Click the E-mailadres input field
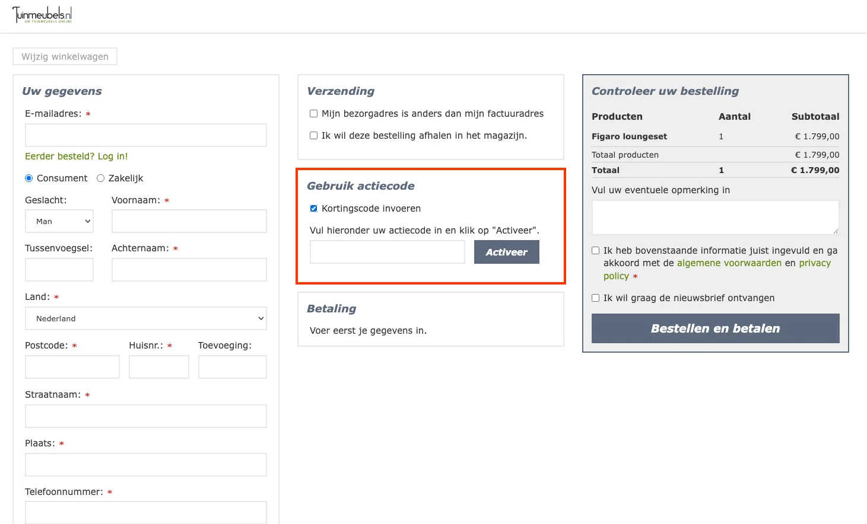Image resolution: width=867 pixels, height=524 pixels. [145, 135]
